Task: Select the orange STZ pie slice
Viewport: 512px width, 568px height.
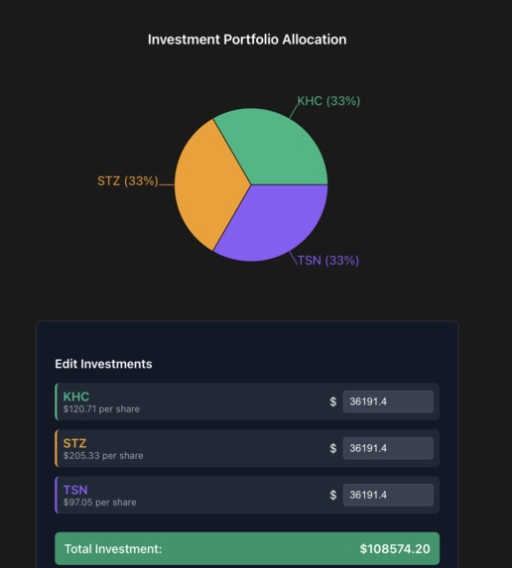Action: 206,184
